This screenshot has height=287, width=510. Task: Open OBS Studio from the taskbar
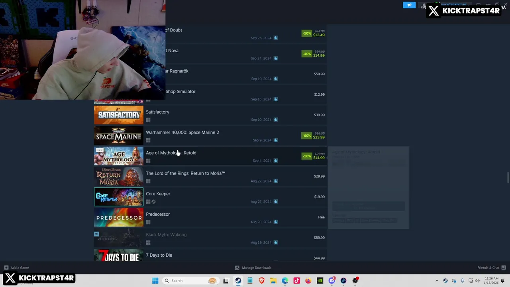click(355, 281)
